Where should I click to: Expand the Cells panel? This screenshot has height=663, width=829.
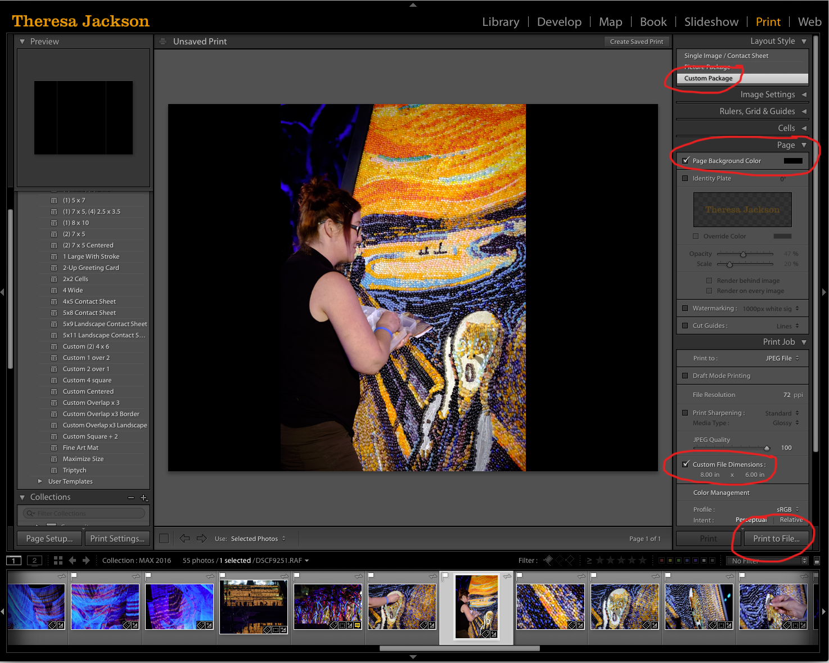[804, 128]
